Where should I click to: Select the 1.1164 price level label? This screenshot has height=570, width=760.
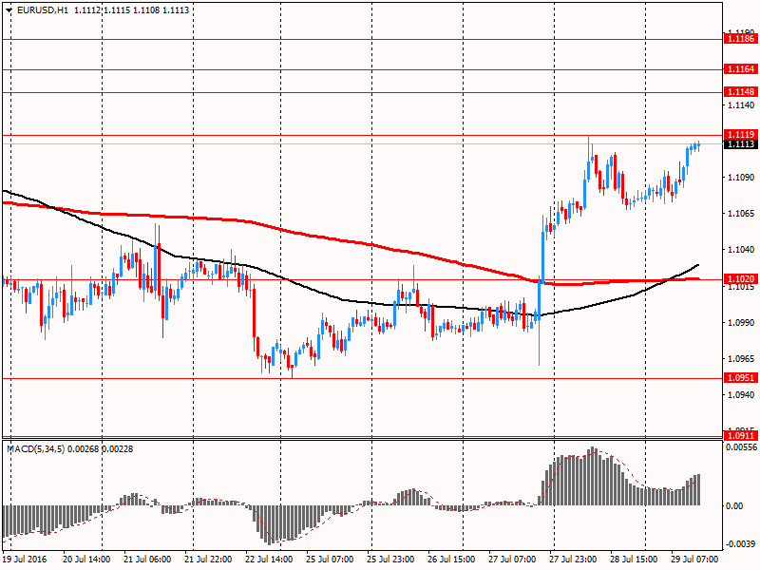click(x=740, y=69)
